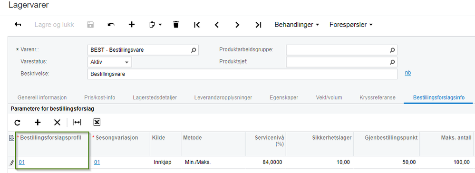Click the Kilde column header
Image resolution: width=475 pixels, height=173 pixels.
165,144
